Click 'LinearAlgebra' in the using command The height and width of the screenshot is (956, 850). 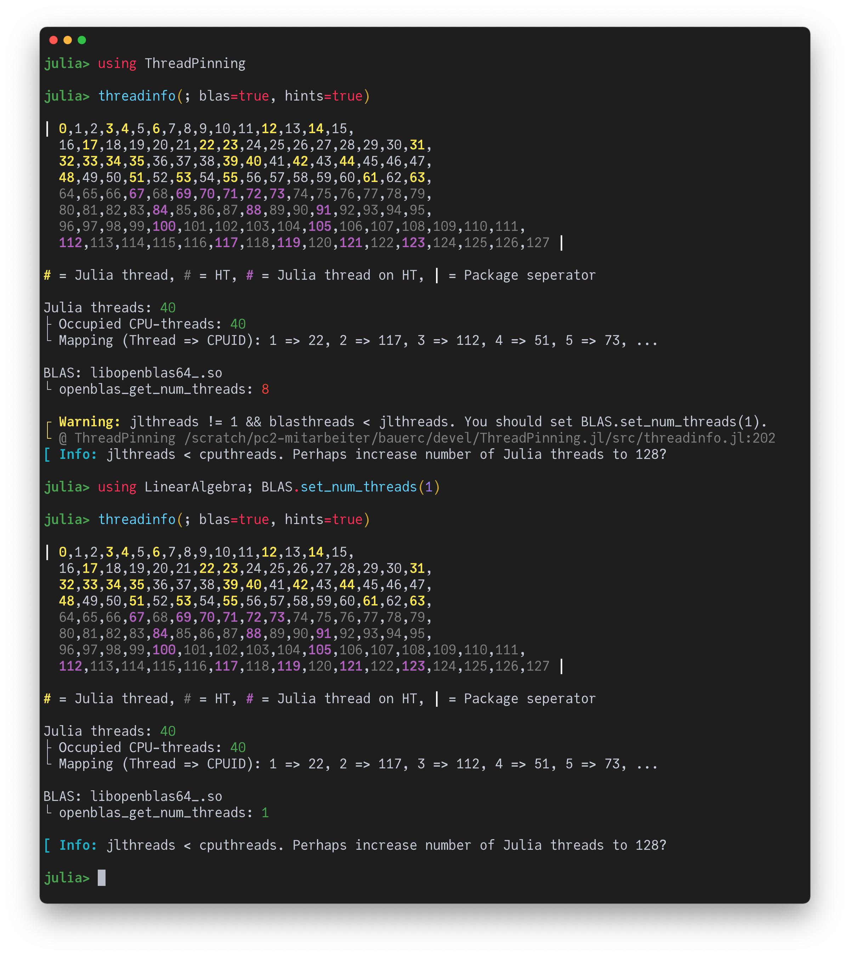[x=195, y=487]
